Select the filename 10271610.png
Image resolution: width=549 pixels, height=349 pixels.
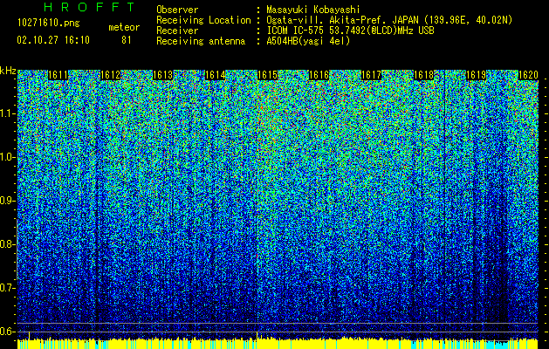coord(48,24)
